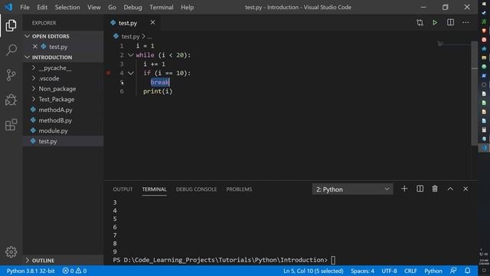The width and height of the screenshot is (490, 276).
Task: Click errors and warnings count in status bar
Action: pos(74,271)
